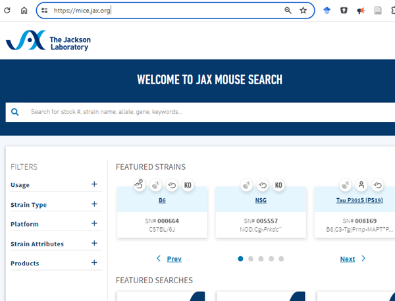Go to previous featured strains with Prev
Image resolution: width=395 pixels, height=301 pixels.
click(174, 259)
